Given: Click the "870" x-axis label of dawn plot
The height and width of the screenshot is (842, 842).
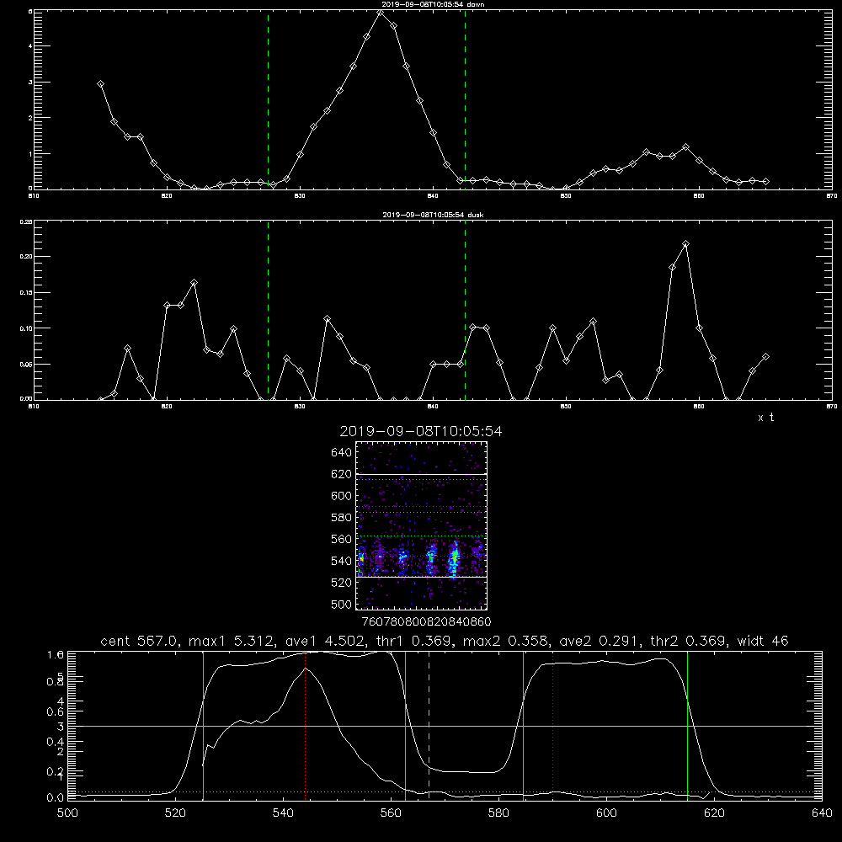Looking at the screenshot, I should point(831,196).
